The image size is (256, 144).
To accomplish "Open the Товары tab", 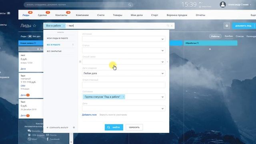I will point(118,15).
